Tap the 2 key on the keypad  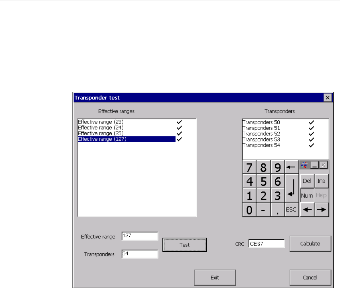pyautogui.click(x=263, y=196)
